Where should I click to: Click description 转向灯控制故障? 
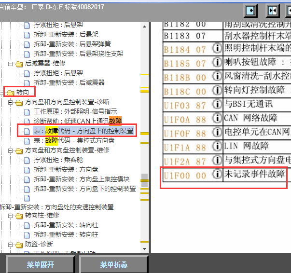(255, 90)
